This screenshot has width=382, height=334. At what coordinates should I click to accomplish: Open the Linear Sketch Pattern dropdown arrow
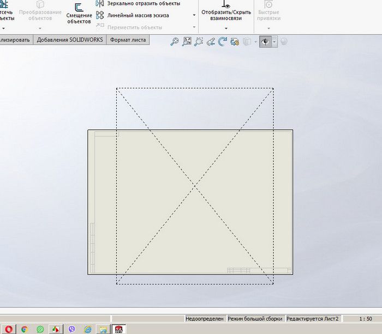coord(194,16)
